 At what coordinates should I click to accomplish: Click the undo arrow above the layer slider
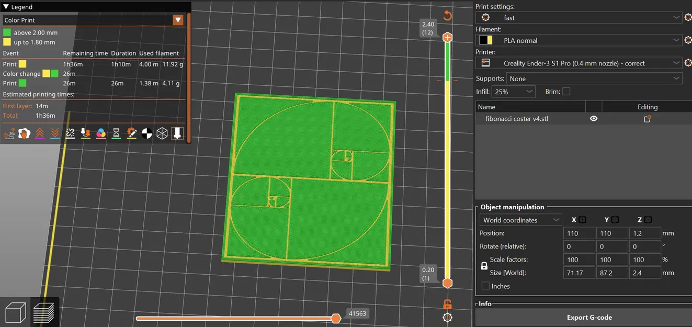[x=447, y=16]
